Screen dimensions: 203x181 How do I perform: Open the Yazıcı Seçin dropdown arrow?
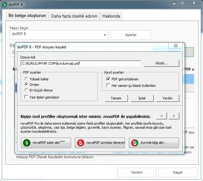point(105,35)
